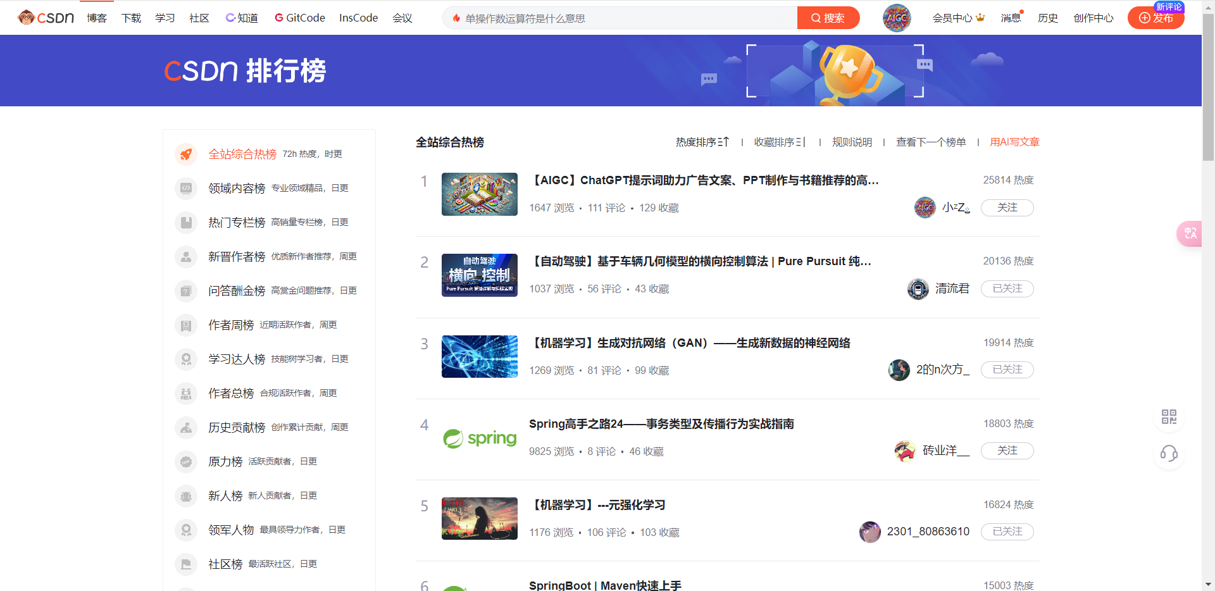Viewport: 1215px width, 591px height.
Task: Click the 发布 publish button
Action: pos(1156,18)
